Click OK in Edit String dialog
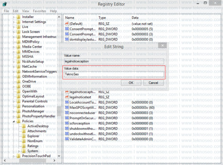Image resolution: width=223 pixels, height=165 pixels. tap(131, 83)
